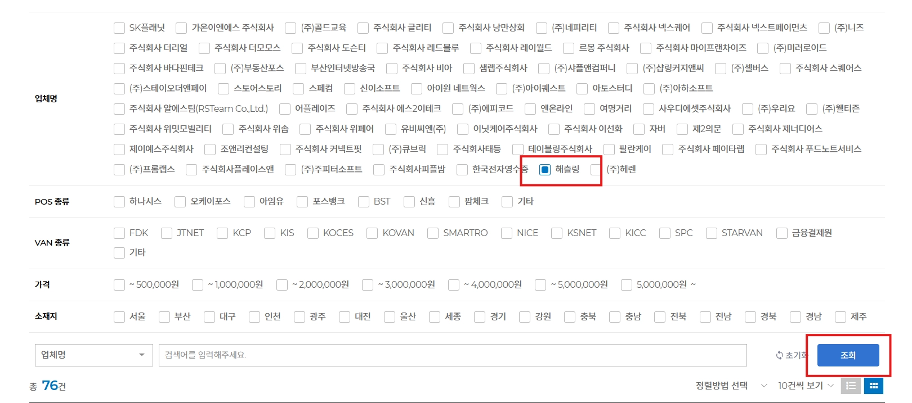This screenshot has height=403, width=912.
Task: Click the 초기화 reset icon
Action: pyautogui.click(x=780, y=355)
